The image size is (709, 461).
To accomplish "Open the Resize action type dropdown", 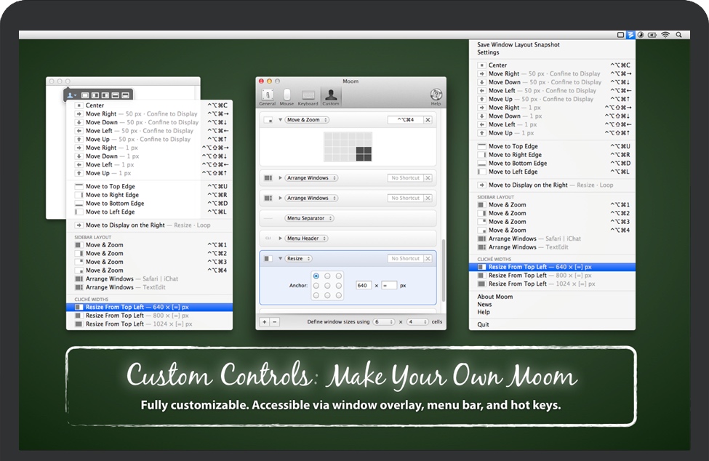I will [x=298, y=259].
